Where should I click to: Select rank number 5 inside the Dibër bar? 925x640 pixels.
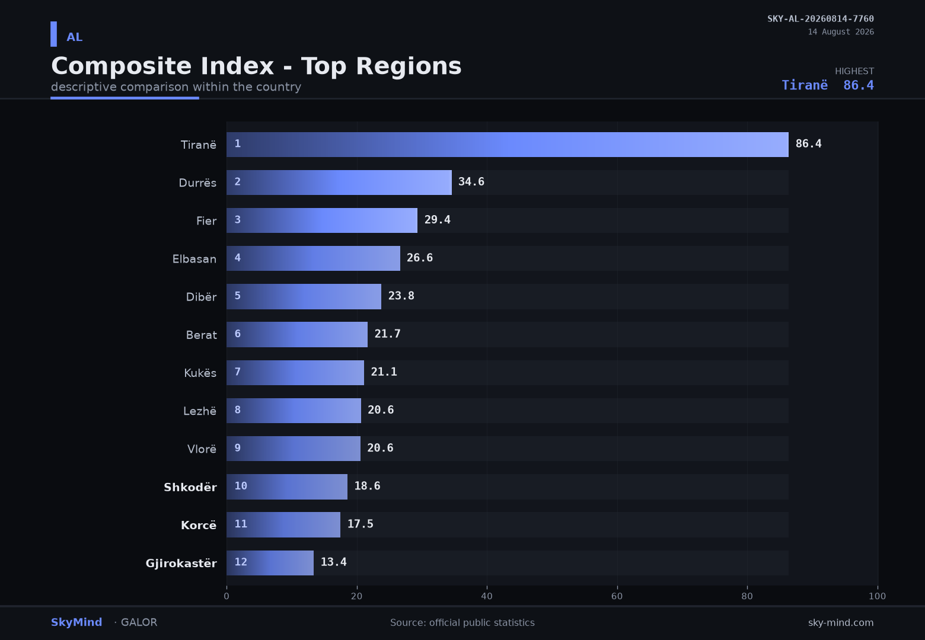pyautogui.click(x=238, y=295)
